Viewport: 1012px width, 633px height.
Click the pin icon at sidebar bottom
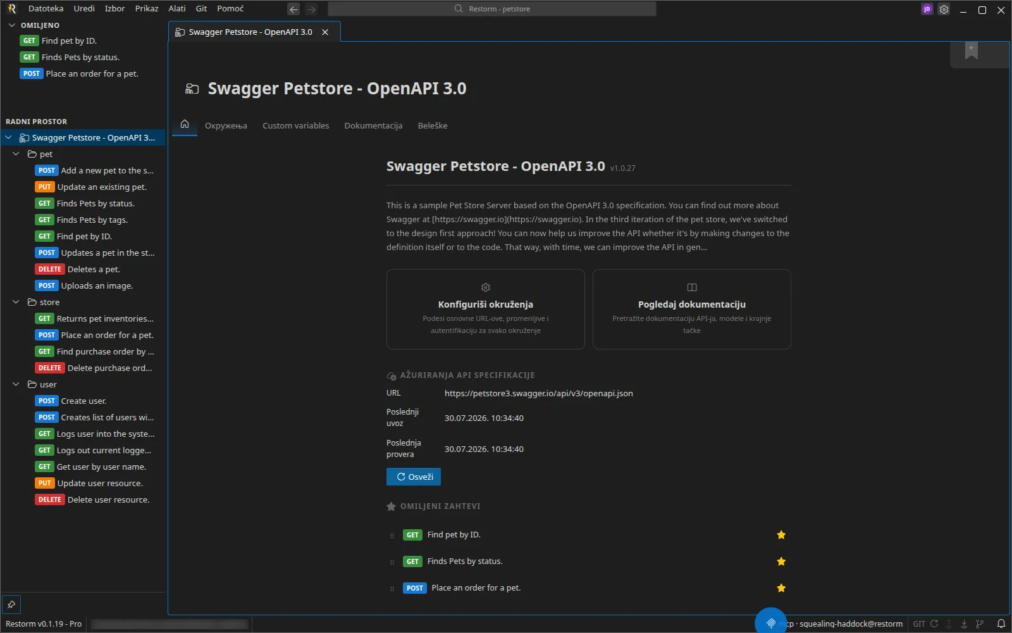(x=11, y=605)
